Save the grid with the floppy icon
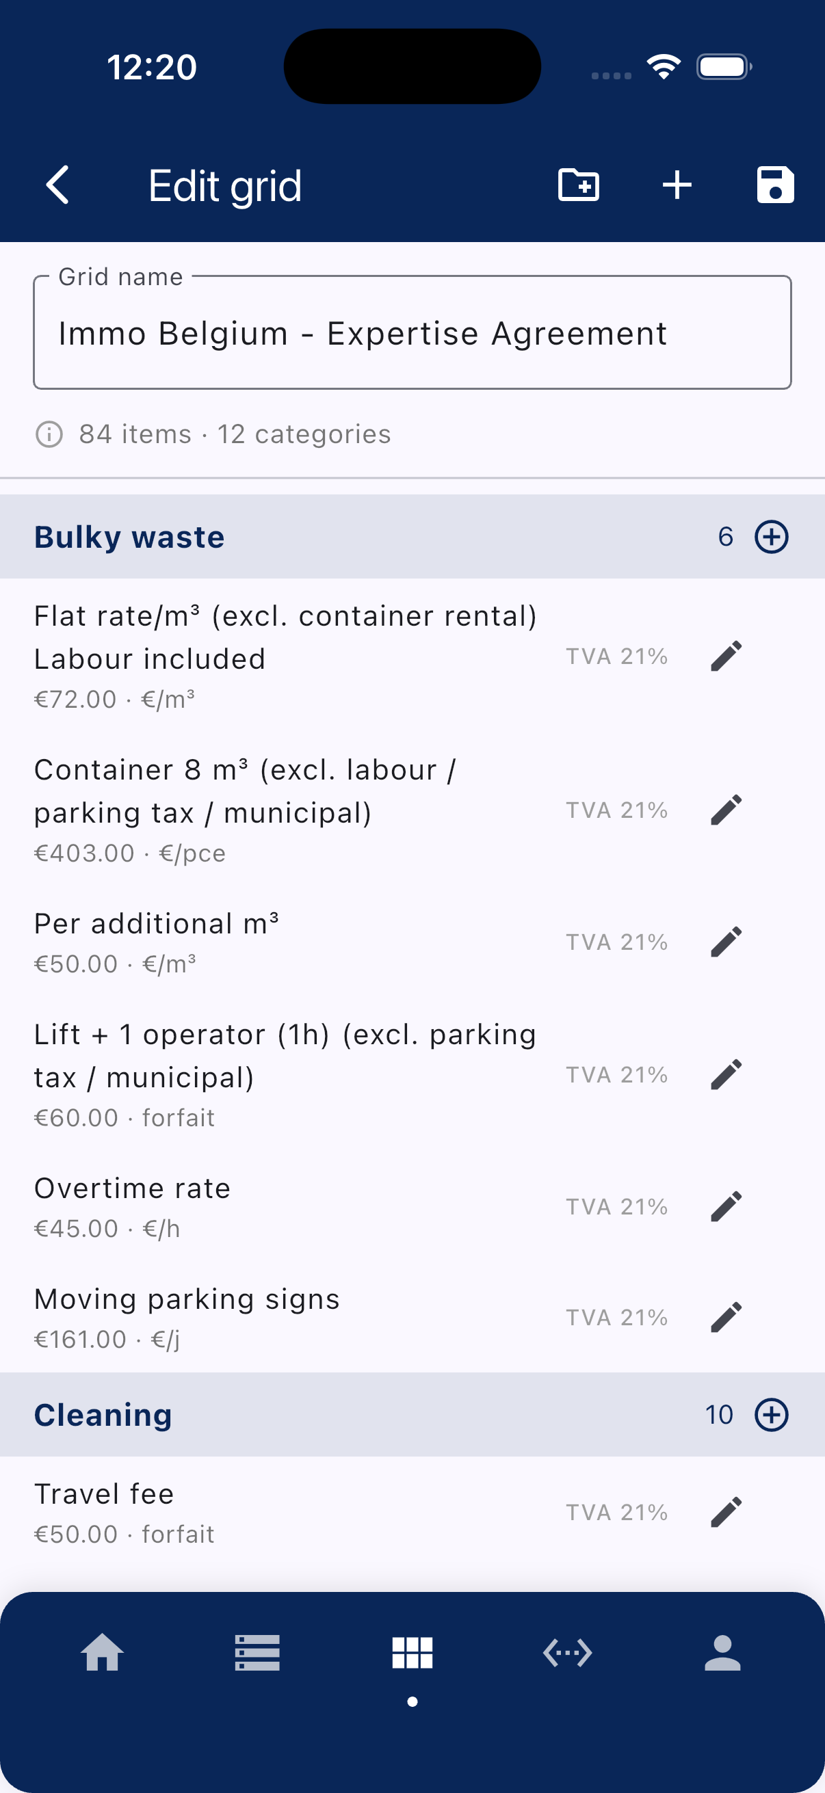Screen dimensions: 825x1793 (775, 185)
